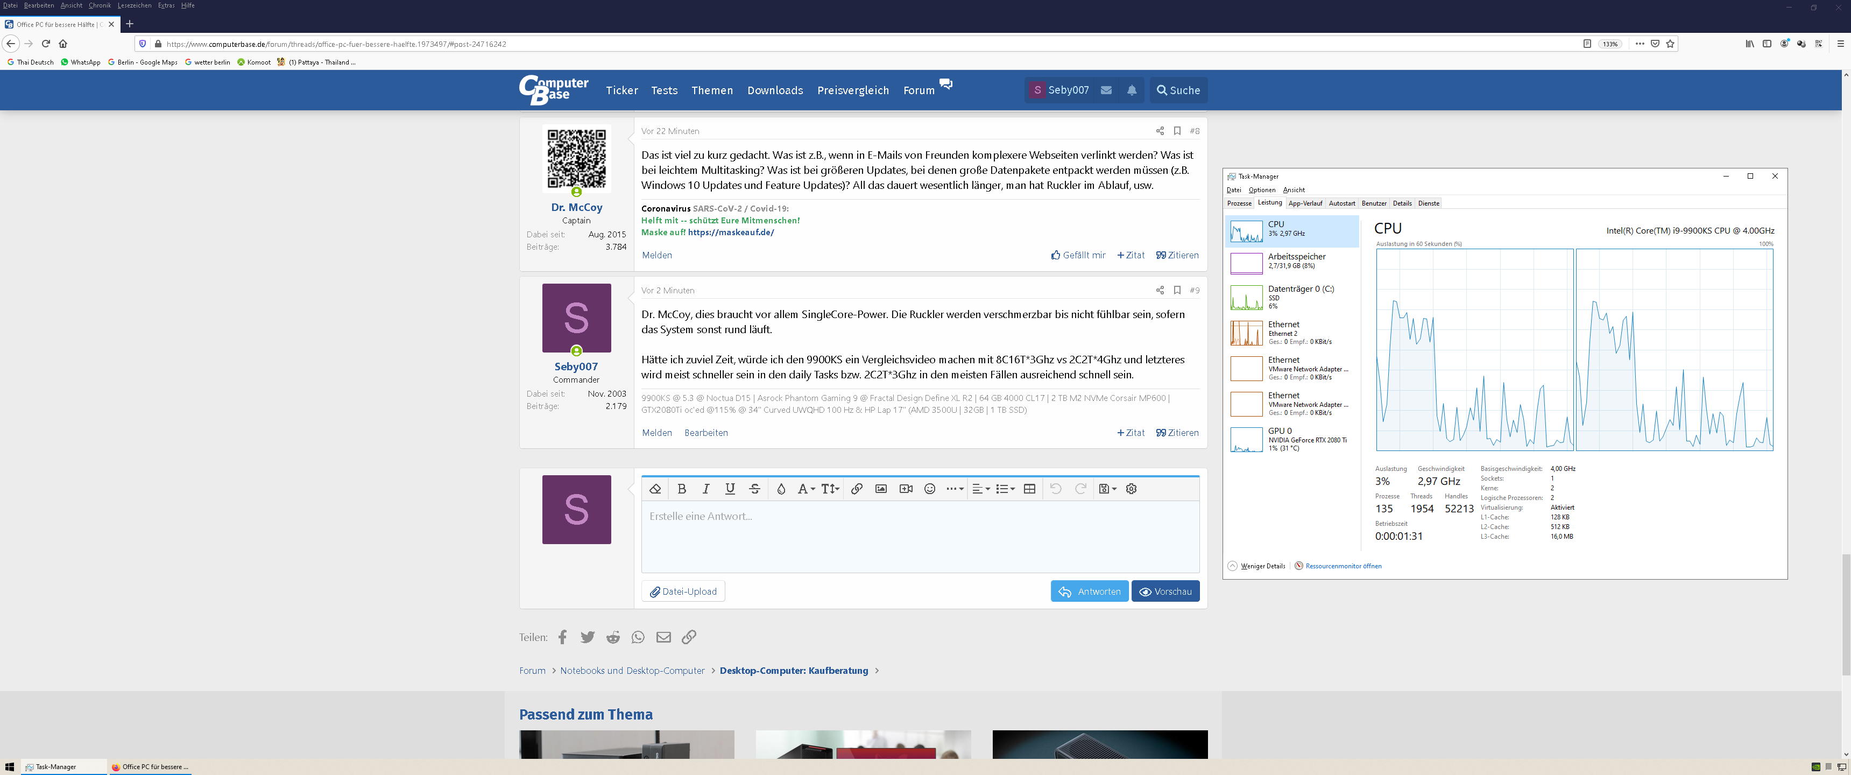Click the remove formatting eraser icon
Image resolution: width=1851 pixels, height=775 pixels.
coord(655,489)
